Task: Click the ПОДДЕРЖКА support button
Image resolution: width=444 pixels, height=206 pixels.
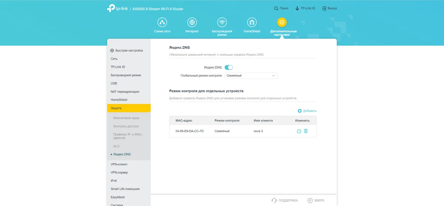Action: click(285, 200)
